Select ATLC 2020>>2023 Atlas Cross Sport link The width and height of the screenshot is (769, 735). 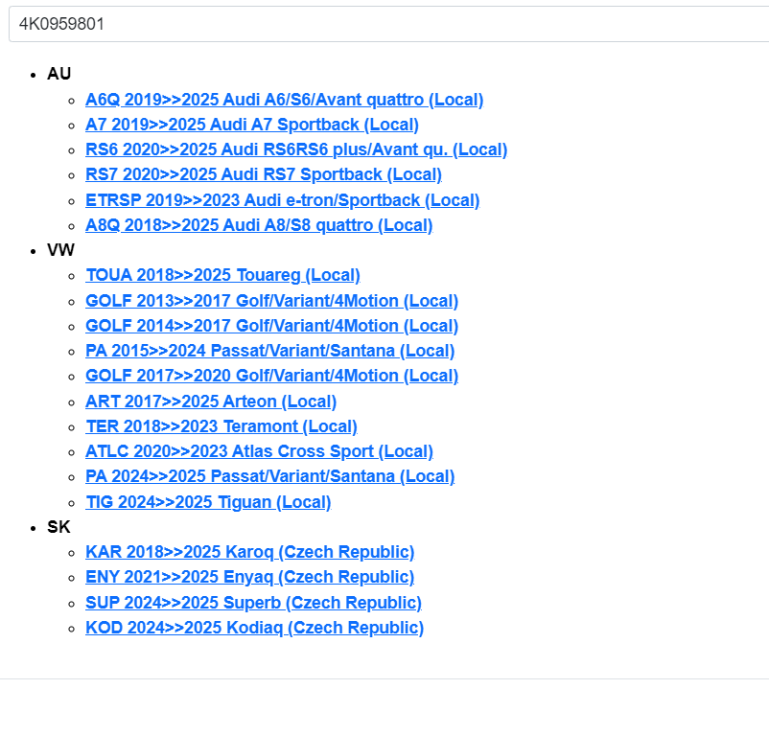click(x=259, y=451)
